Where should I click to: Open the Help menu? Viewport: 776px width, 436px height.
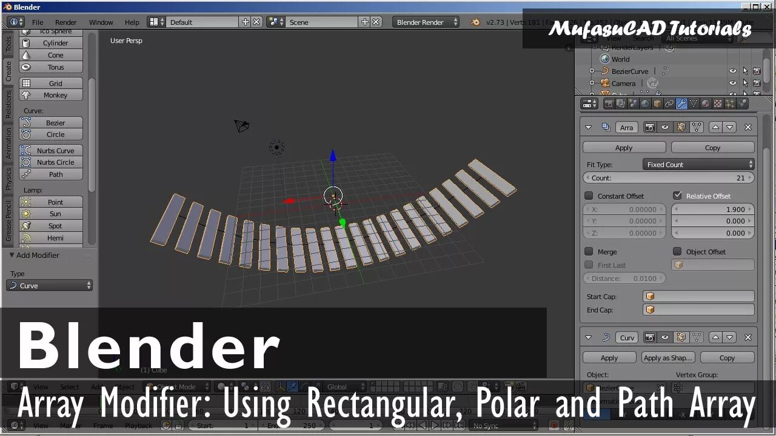pos(132,22)
